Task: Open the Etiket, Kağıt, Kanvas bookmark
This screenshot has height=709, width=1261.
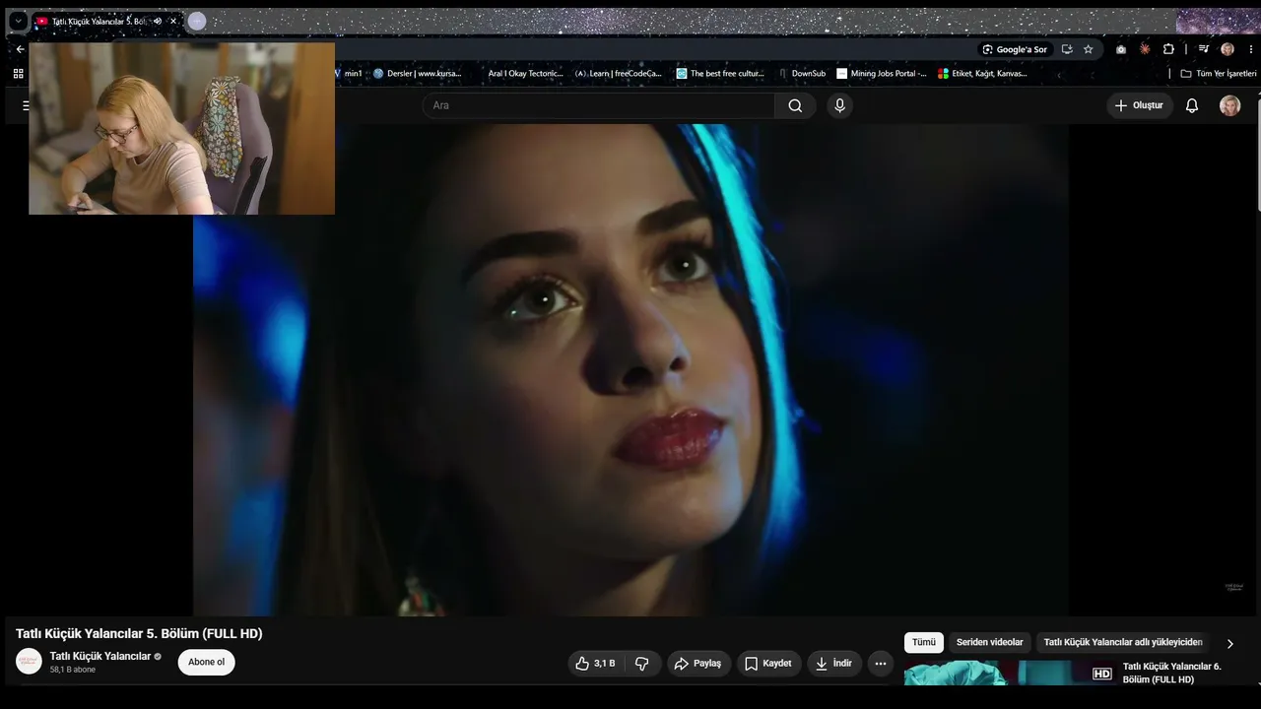Action: click(983, 74)
